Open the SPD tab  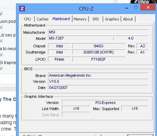(96, 19)
